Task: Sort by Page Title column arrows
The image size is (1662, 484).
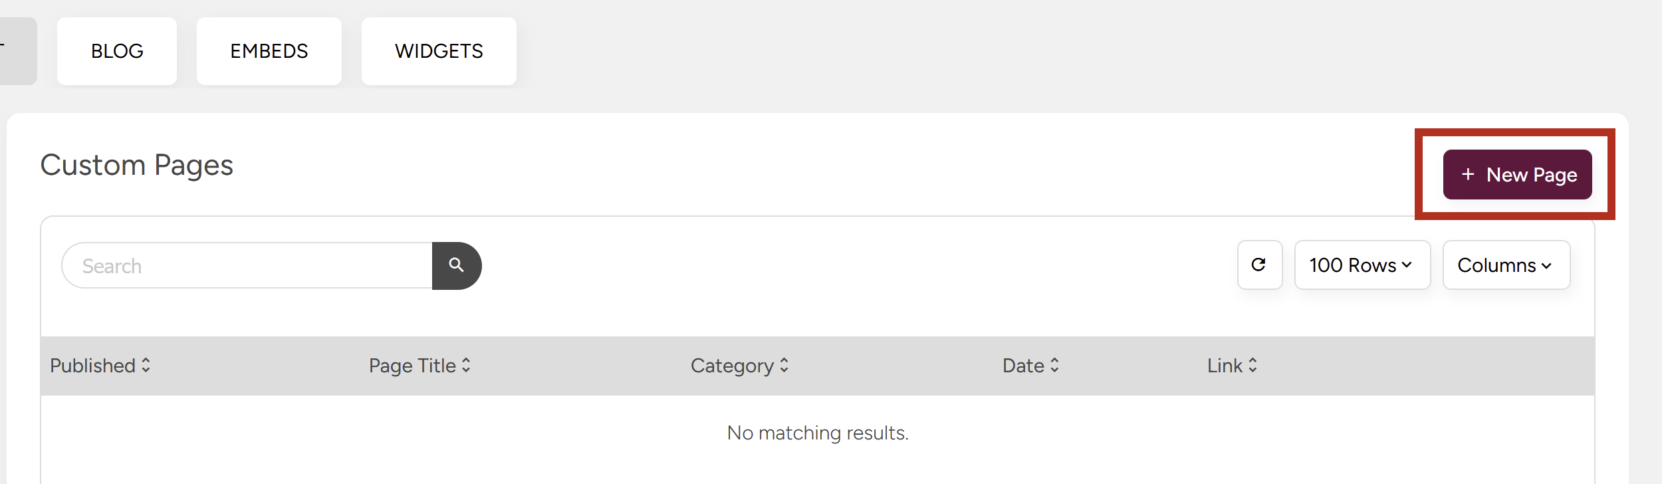Action: tap(466, 365)
